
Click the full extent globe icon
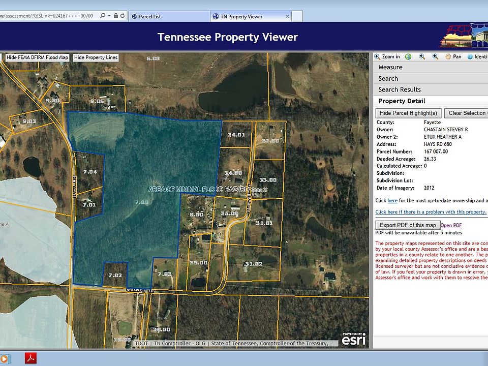[408, 57]
